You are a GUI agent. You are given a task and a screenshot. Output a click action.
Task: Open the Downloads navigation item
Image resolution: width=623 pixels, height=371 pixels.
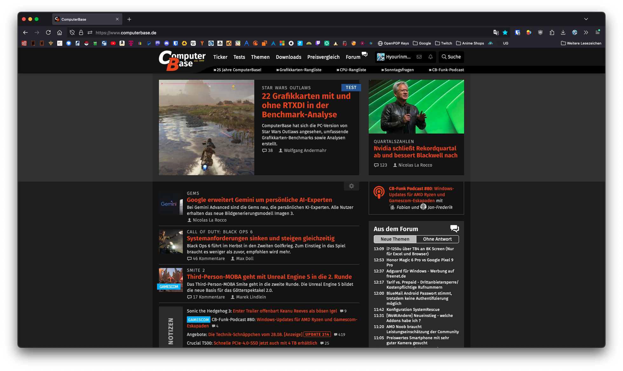coord(288,57)
